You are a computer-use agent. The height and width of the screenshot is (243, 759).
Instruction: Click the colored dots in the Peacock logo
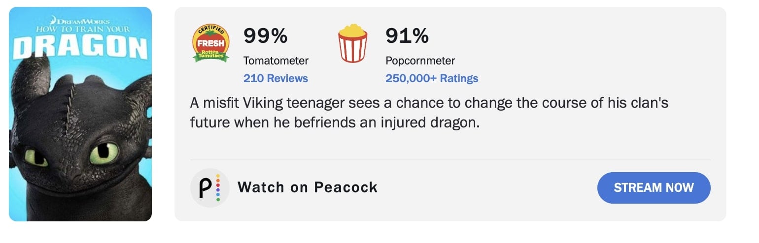pyautogui.click(x=218, y=187)
